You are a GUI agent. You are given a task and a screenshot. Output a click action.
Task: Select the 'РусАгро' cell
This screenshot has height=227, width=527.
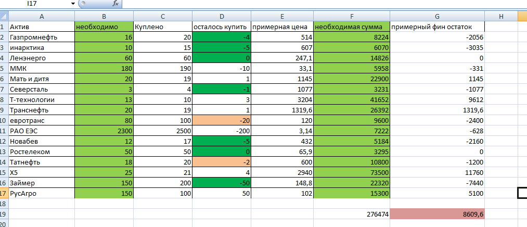point(41,193)
